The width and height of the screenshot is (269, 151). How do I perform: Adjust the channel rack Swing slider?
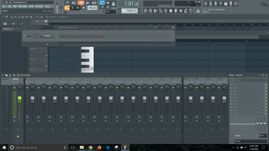click(163, 27)
